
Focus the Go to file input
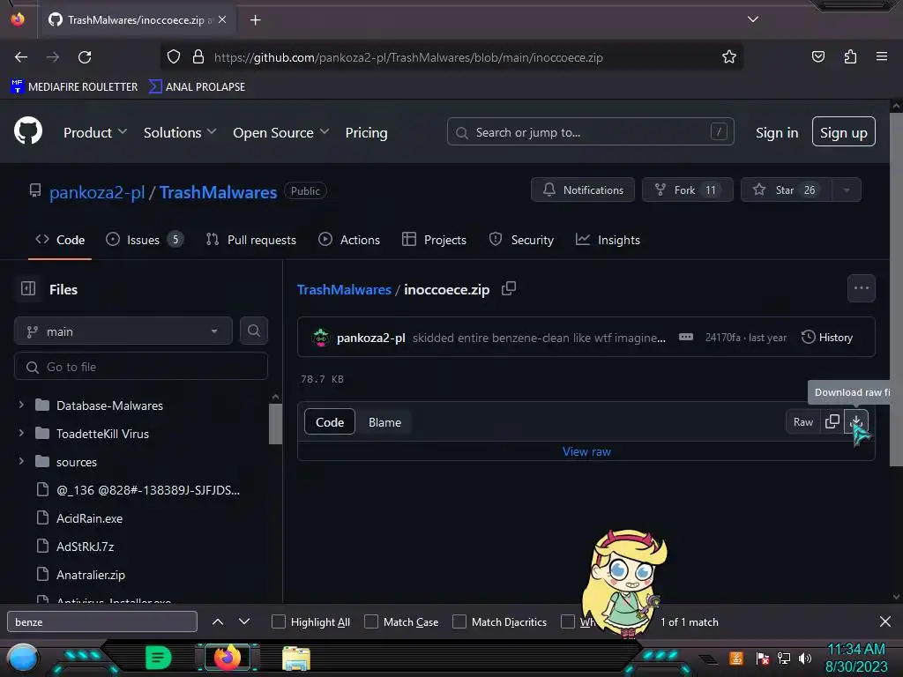[141, 366]
